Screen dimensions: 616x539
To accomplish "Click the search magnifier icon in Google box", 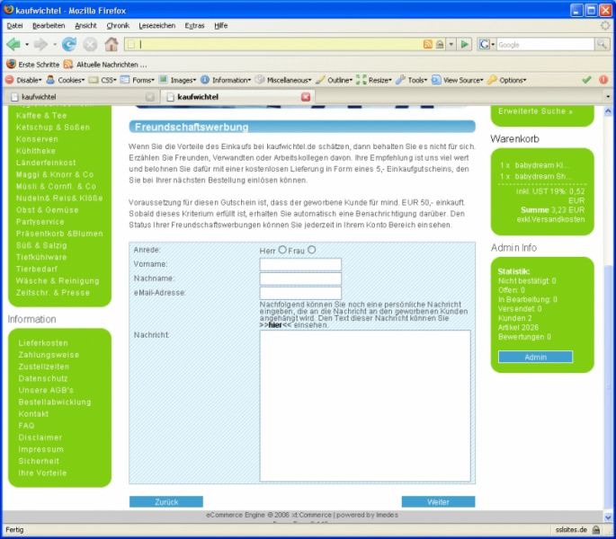I will pos(602,44).
